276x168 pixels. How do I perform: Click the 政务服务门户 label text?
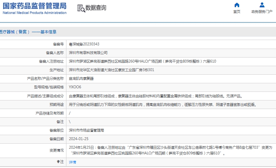tap(262, 12)
